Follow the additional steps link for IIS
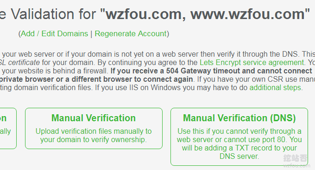The width and height of the screenshot is (315, 170). tap(275, 88)
